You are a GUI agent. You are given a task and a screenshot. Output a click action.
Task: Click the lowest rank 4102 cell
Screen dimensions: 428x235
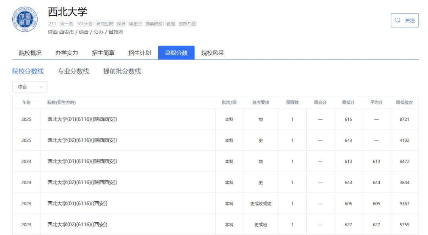(404, 141)
